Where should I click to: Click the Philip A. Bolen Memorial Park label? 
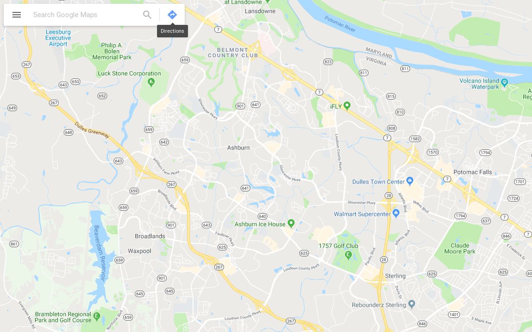112,51
